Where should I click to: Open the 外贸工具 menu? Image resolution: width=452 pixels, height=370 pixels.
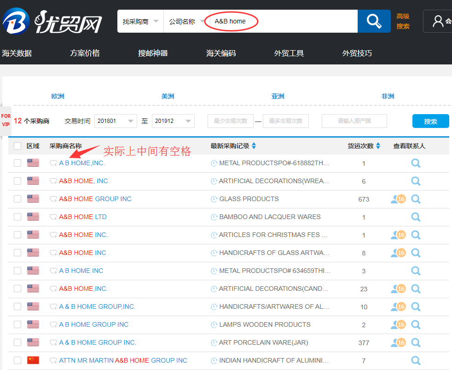289,53
